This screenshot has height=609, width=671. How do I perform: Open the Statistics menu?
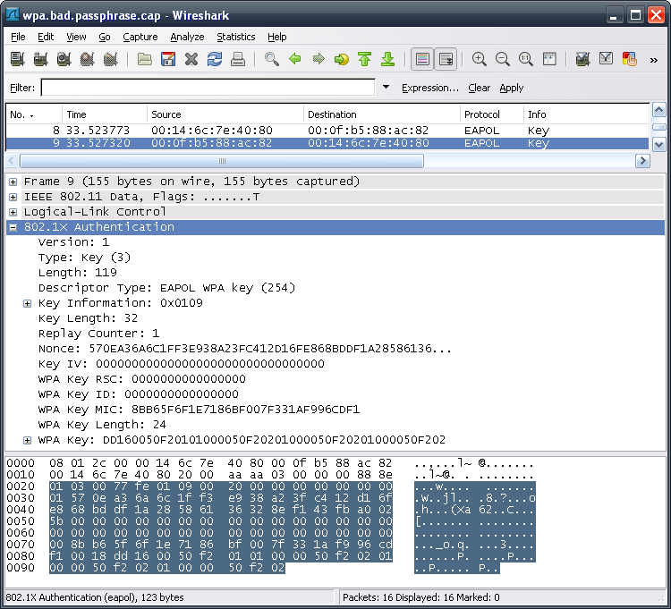pyautogui.click(x=235, y=37)
